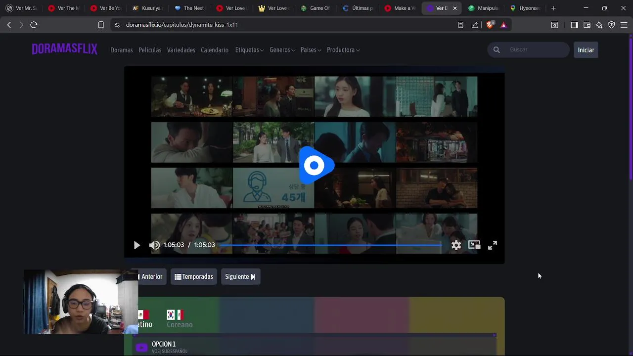Open Brave Rewards triangle icon
Screen dimensions: 633x356
point(503,25)
